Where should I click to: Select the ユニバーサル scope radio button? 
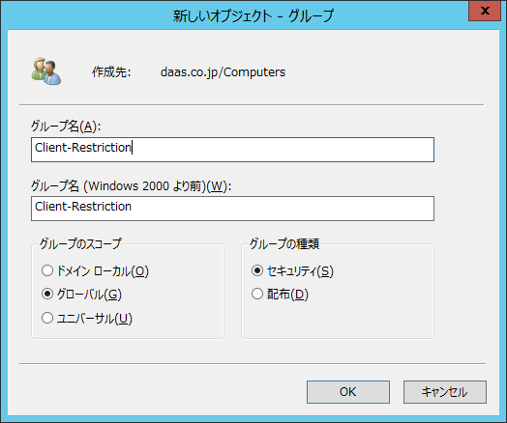pyautogui.click(x=47, y=318)
